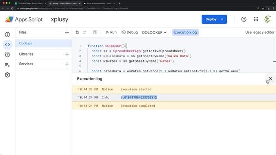The width and height of the screenshot is (276, 155).
Task: Select the Code.gs file
Action: 44,43
